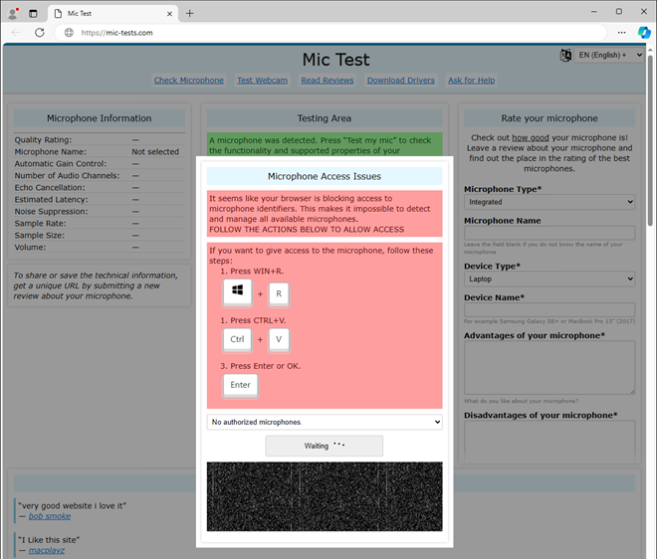Screen dimensions: 657x559
Task: Click the address bar URL
Action: pyautogui.click(x=117, y=32)
